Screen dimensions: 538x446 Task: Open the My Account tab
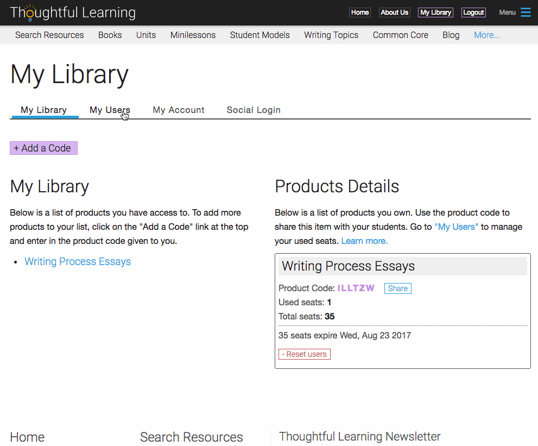coord(179,110)
